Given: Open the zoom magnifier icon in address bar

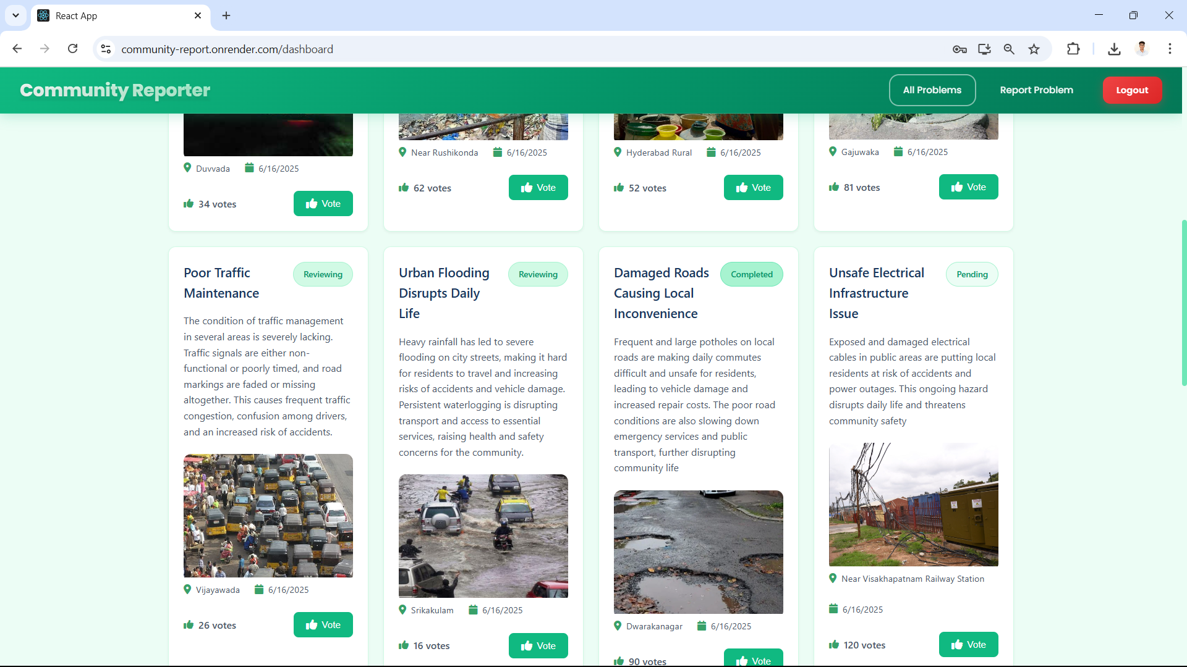Looking at the screenshot, I should pos(1009,49).
